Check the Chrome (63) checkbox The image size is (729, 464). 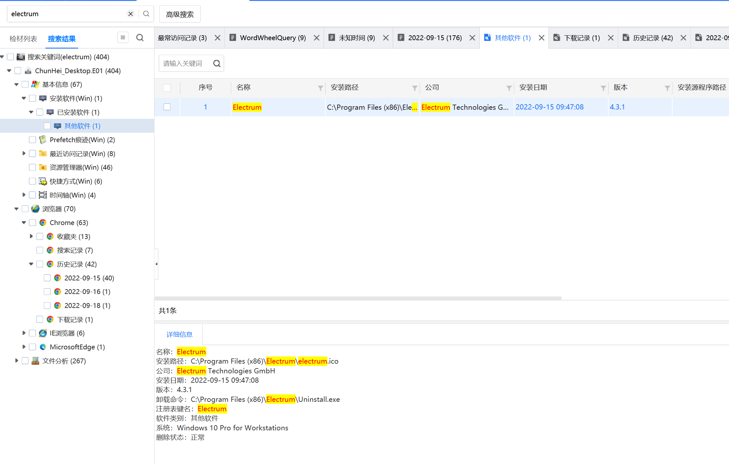pos(32,223)
